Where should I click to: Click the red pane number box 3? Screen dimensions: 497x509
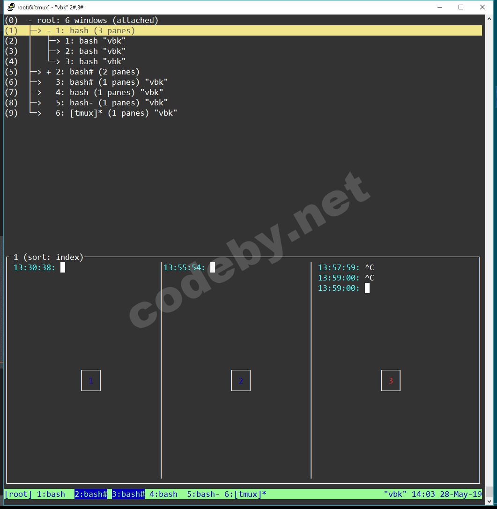[391, 380]
